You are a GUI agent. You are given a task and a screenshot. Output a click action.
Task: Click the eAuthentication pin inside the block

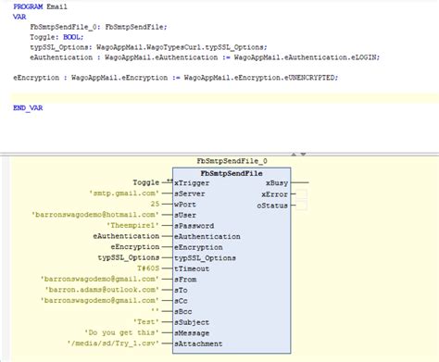click(x=207, y=237)
